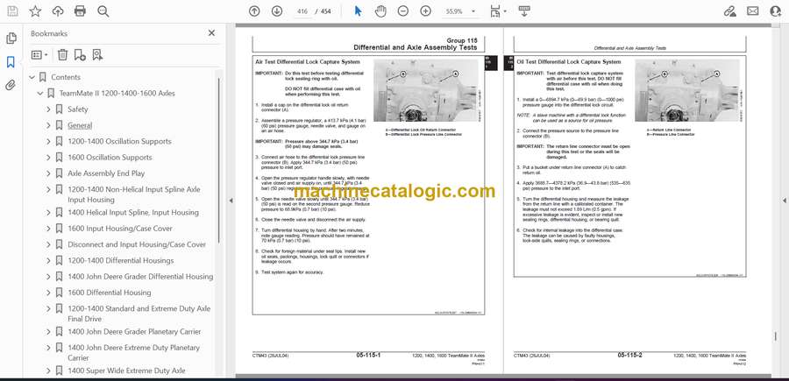Select the Hand pan tool
Viewport: 789px width, 381px height.
(x=380, y=11)
